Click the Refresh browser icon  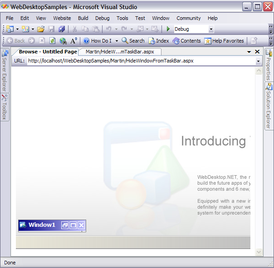(52, 41)
